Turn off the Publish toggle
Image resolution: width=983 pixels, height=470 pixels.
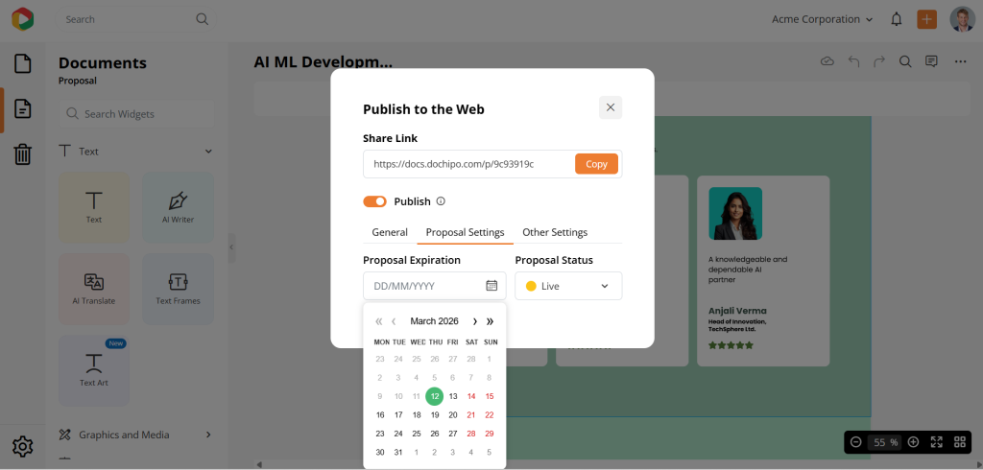(374, 201)
